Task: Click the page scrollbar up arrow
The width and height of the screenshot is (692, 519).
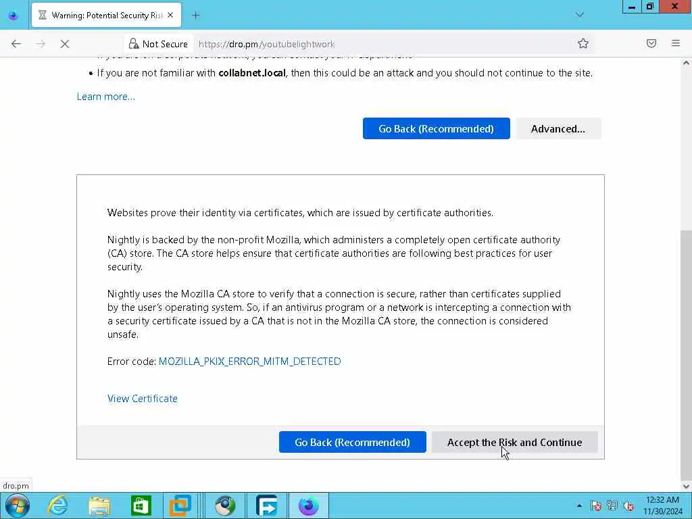Action: pos(686,63)
